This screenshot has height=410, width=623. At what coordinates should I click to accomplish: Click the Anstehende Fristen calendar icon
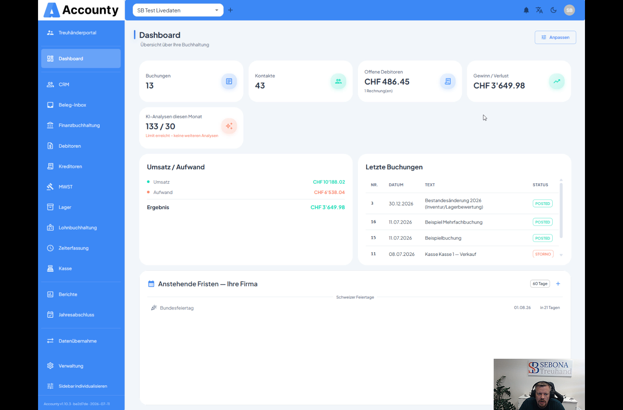151,284
